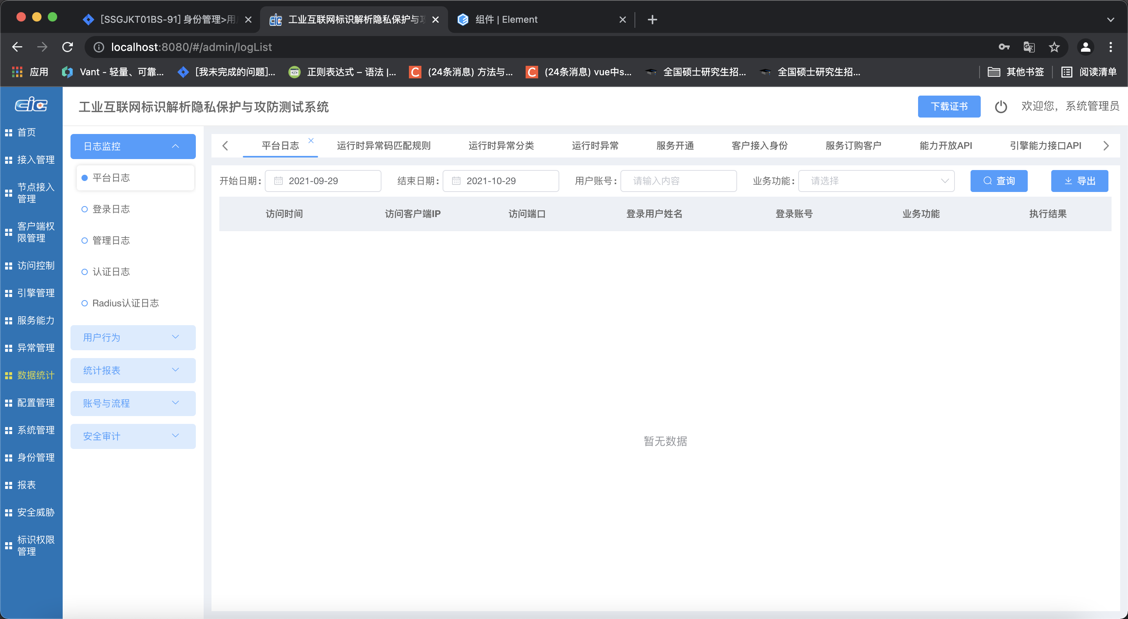Open the 业务功能 dropdown
1128x619 pixels.
877,181
